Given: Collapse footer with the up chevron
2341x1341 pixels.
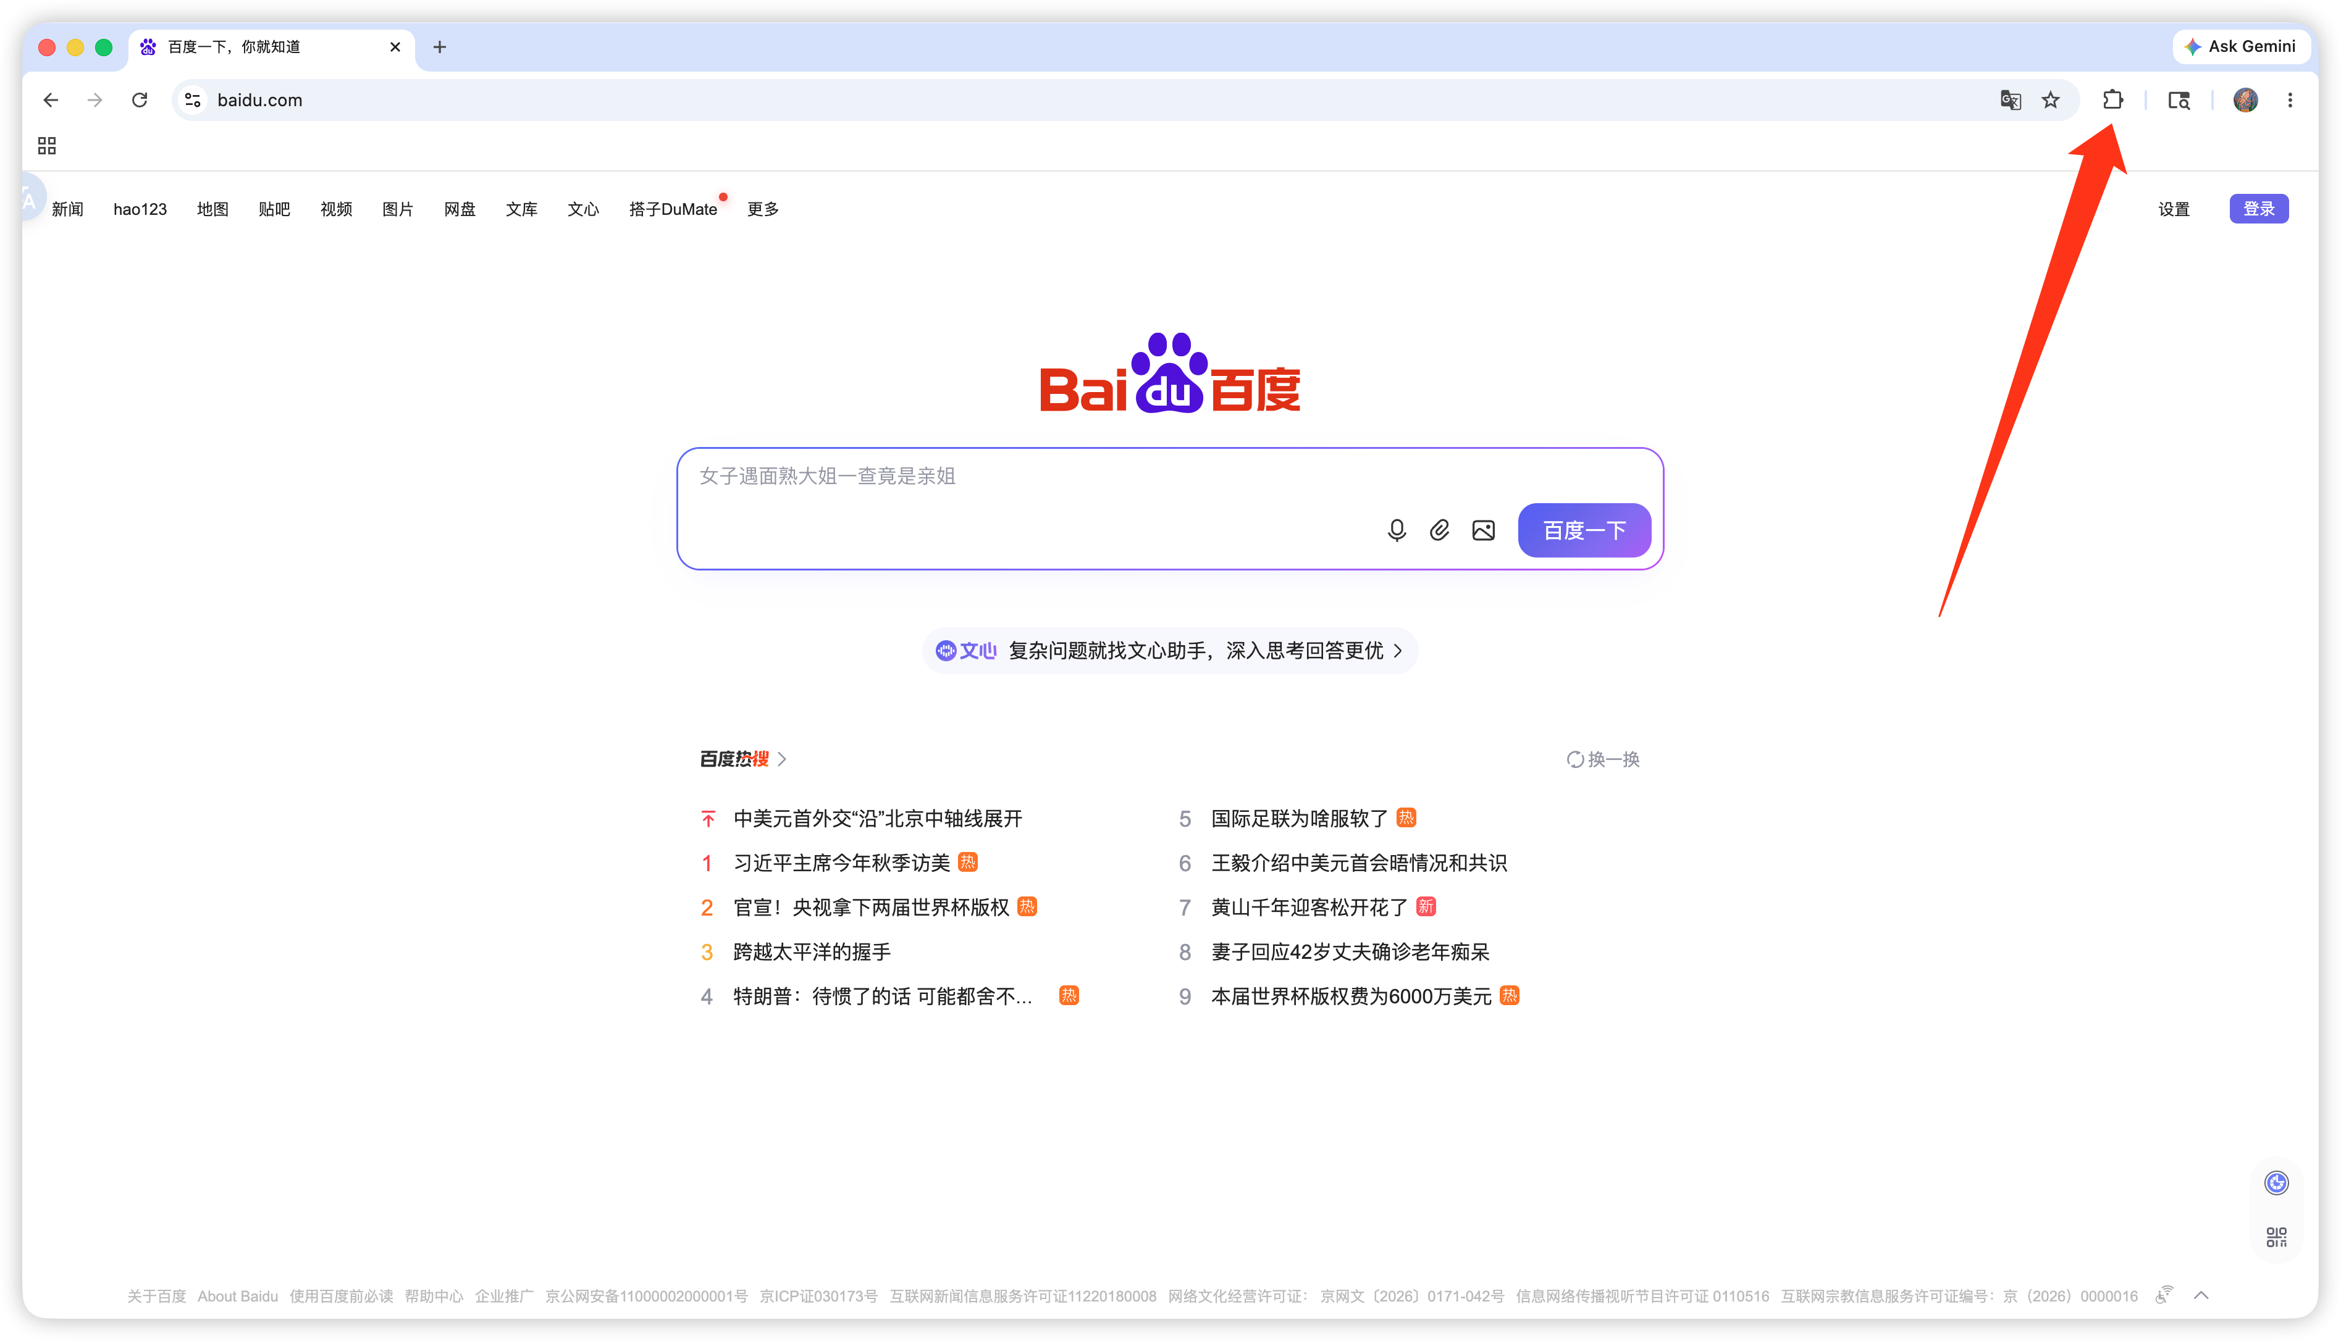Looking at the screenshot, I should click(x=2201, y=1295).
